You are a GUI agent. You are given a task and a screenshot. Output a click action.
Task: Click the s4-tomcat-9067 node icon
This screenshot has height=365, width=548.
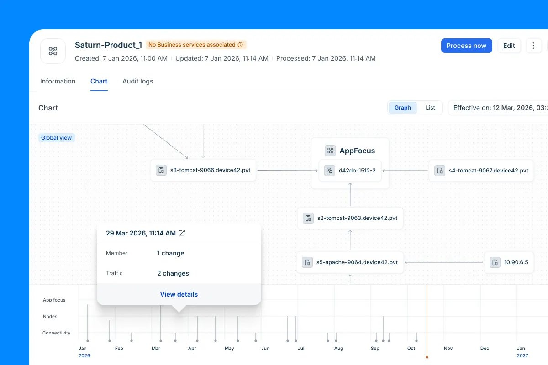point(440,171)
